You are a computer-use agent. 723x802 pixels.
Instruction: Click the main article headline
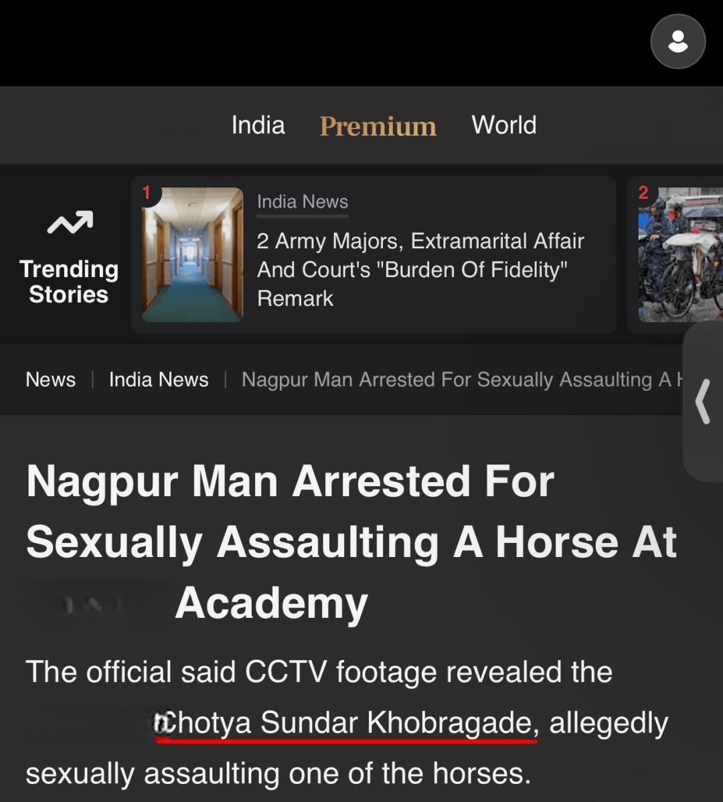(x=351, y=542)
